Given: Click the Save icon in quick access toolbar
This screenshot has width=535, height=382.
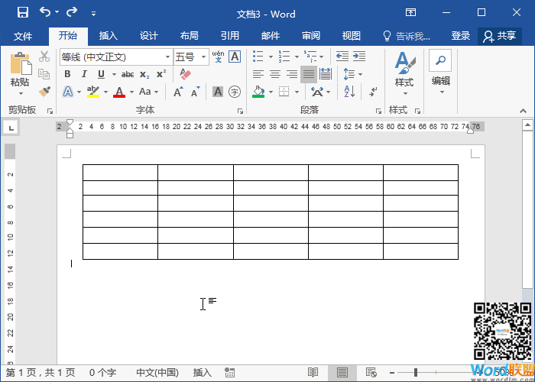Looking at the screenshot, I should point(22,13).
